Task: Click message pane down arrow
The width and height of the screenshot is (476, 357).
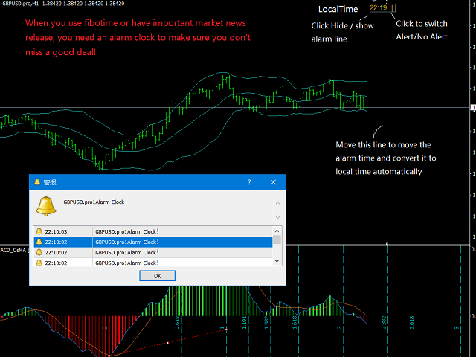Action: 277,217
